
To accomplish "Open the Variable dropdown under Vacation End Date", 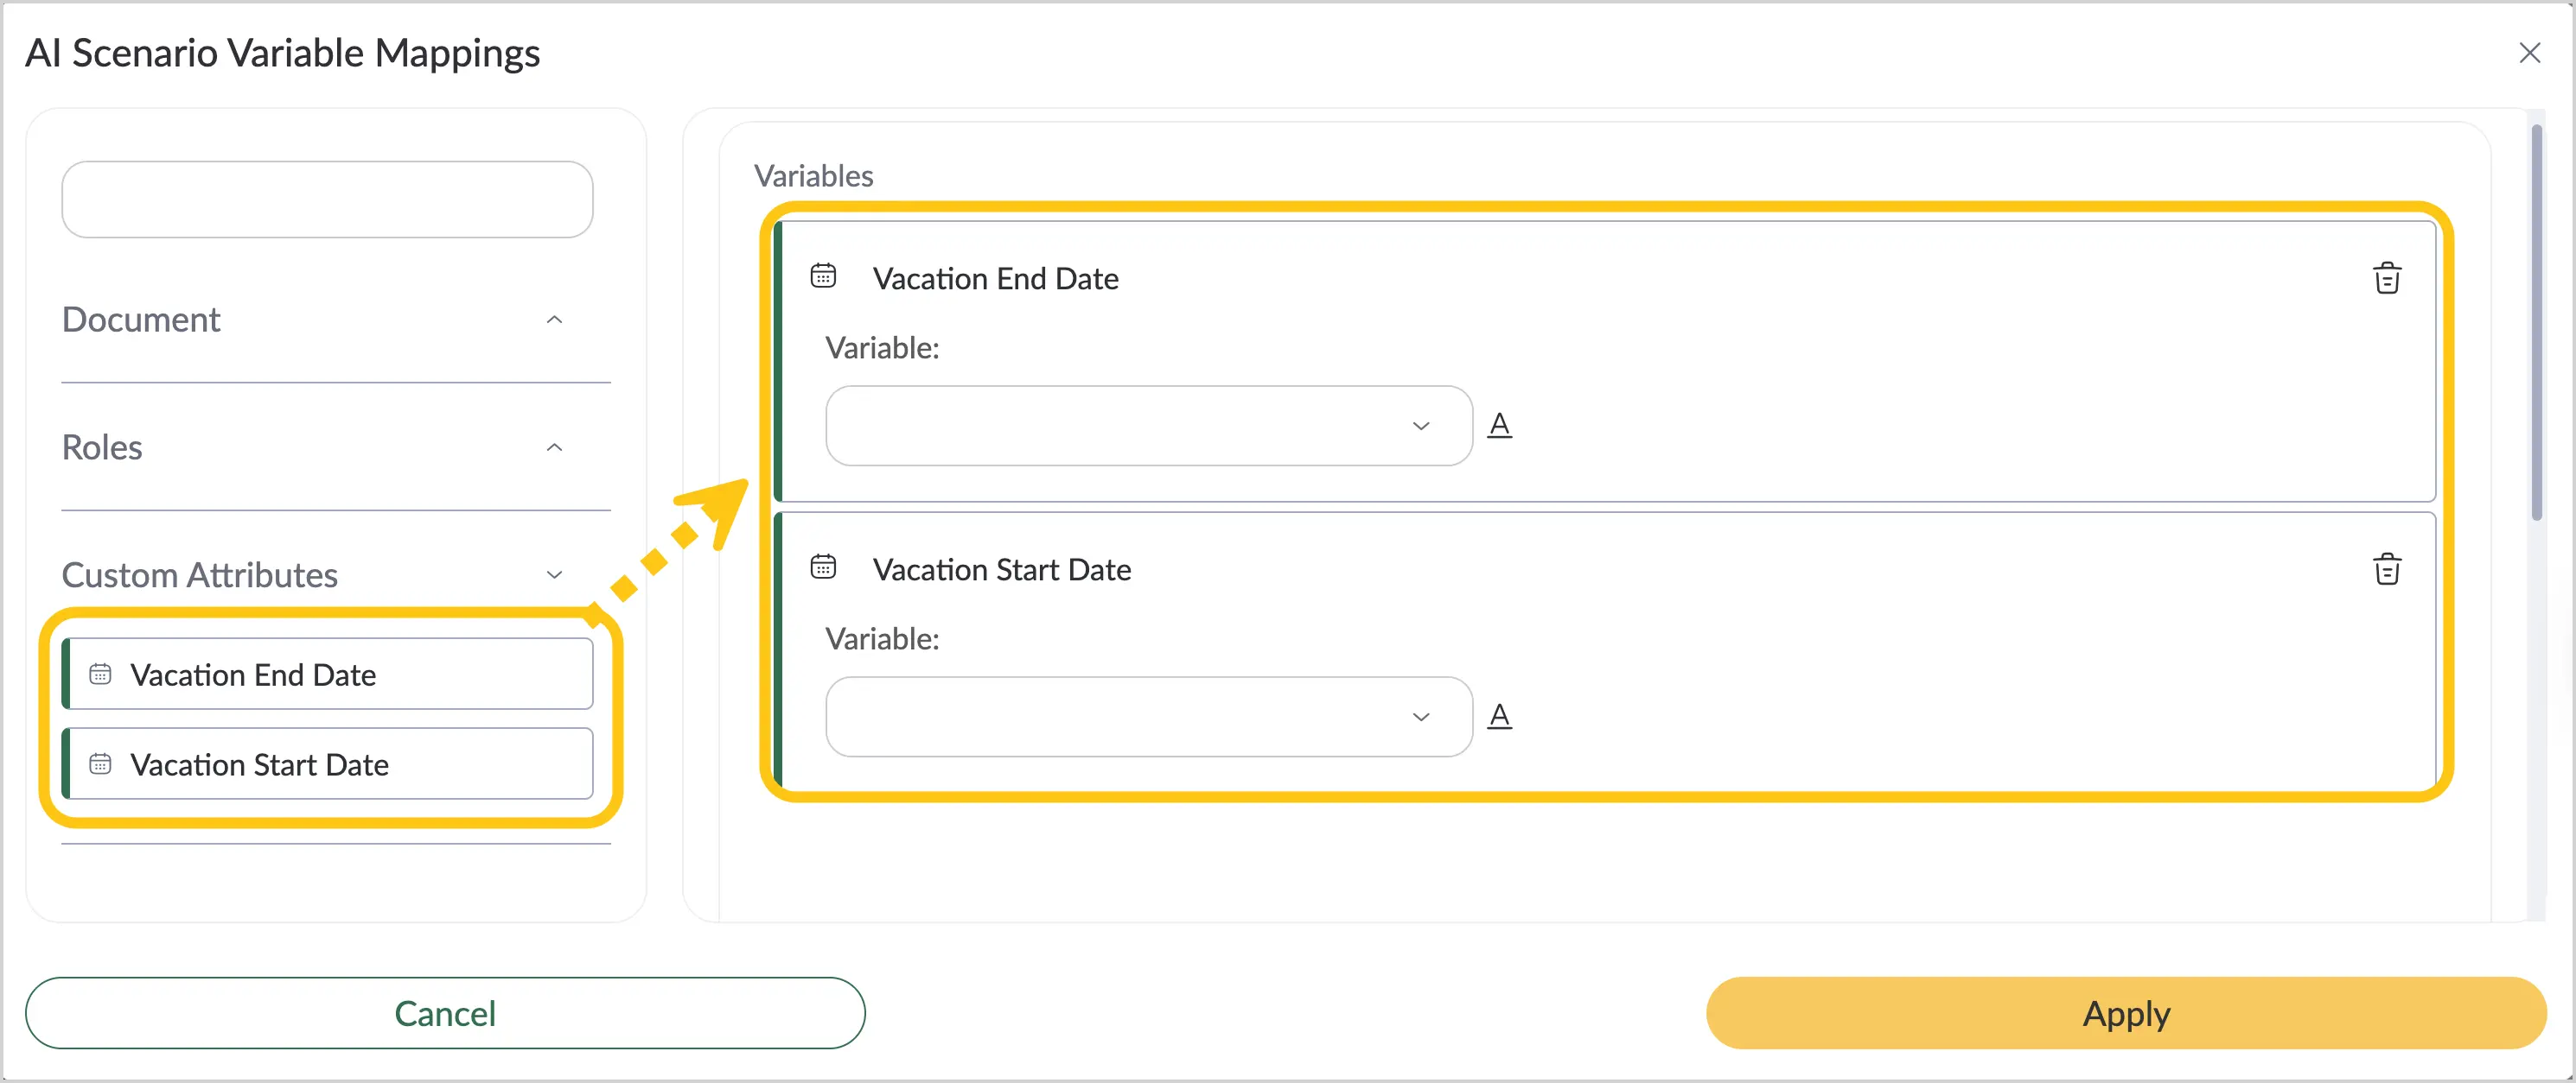I will tap(1149, 426).
